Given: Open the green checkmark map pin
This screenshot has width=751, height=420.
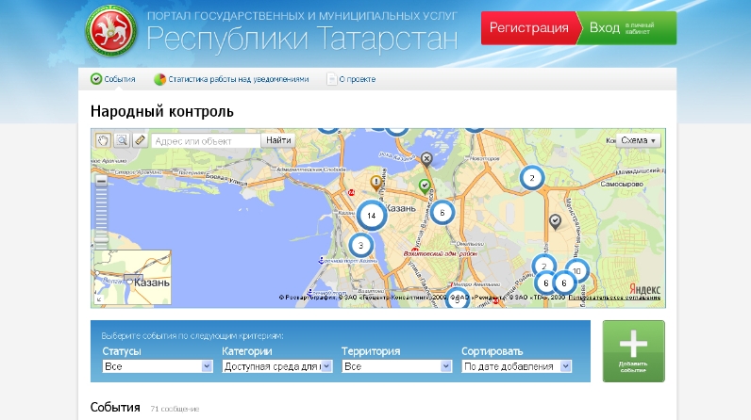Looking at the screenshot, I should pyautogui.click(x=425, y=185).
